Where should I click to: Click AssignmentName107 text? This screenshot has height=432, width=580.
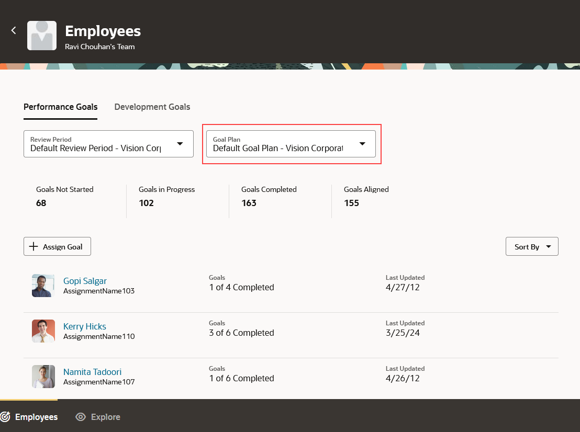[99, 382]
